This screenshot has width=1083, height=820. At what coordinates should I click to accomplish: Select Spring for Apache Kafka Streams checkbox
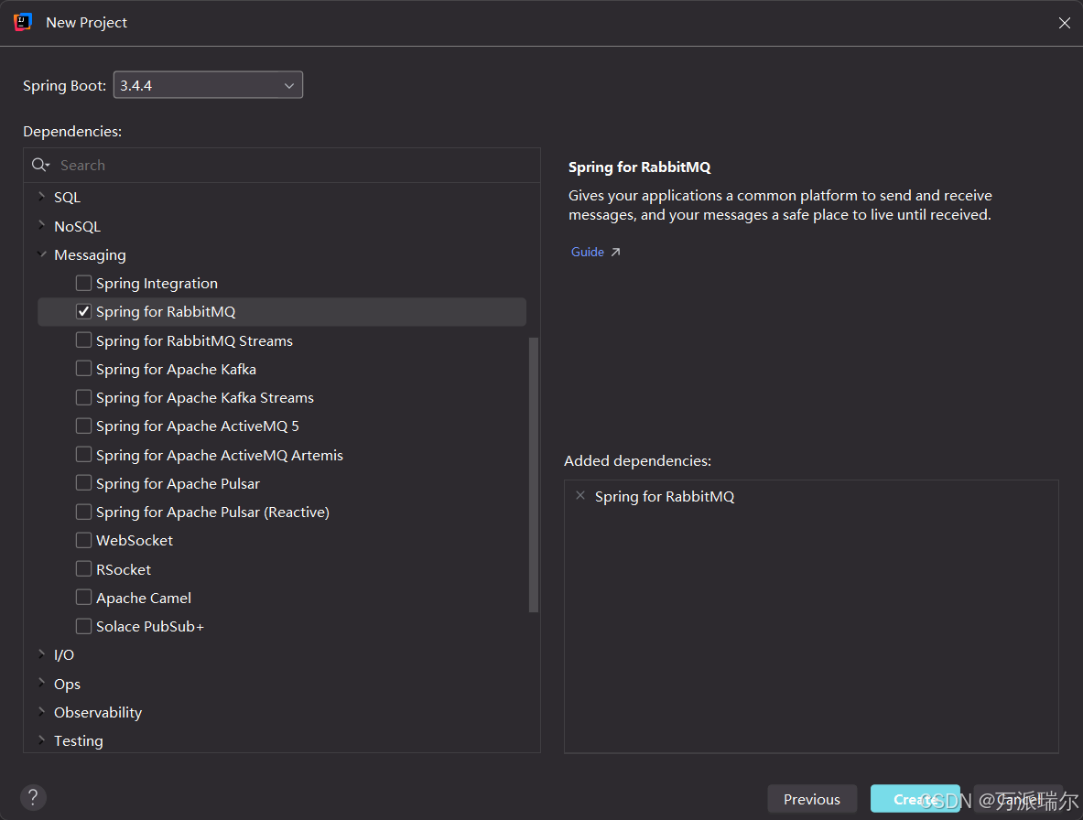(83, 397)
